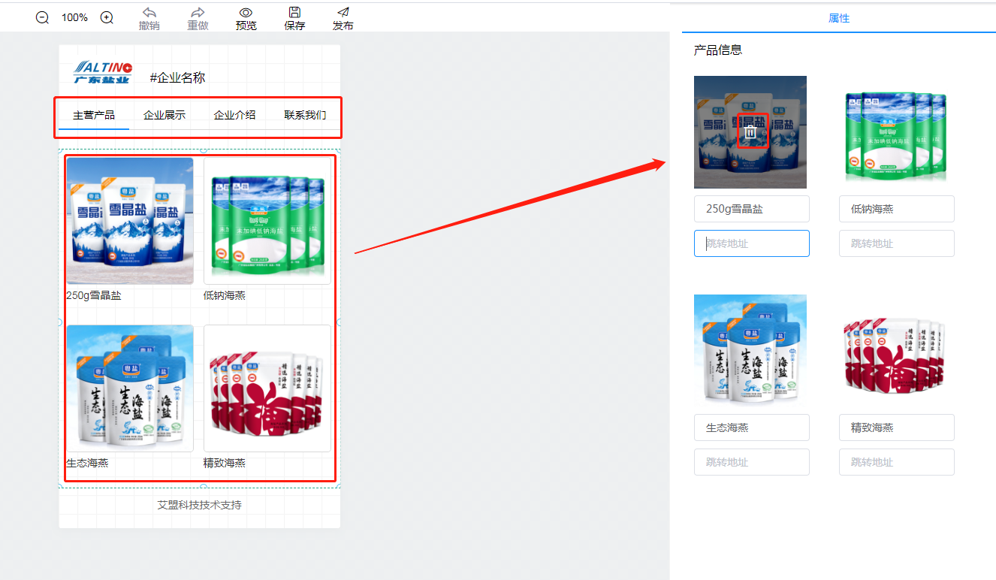Click the 精致海燕 product image in canvas
The height and width of the screenshot is (580, 996).
click(267, 388)
